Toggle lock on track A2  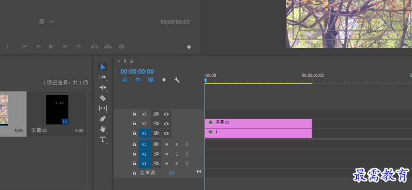pyautogui.click(x=134, y=154)
